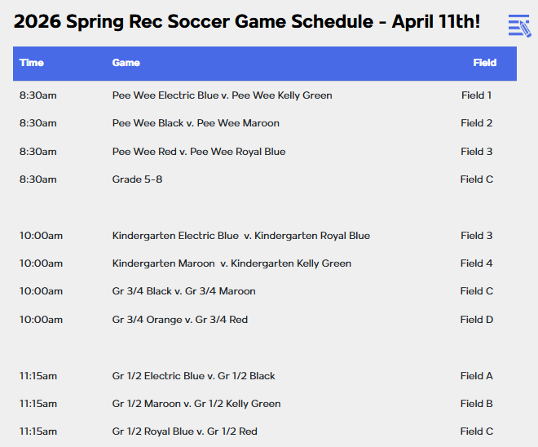
Task: Click the Field 4 cell
Action: [476, 263]
